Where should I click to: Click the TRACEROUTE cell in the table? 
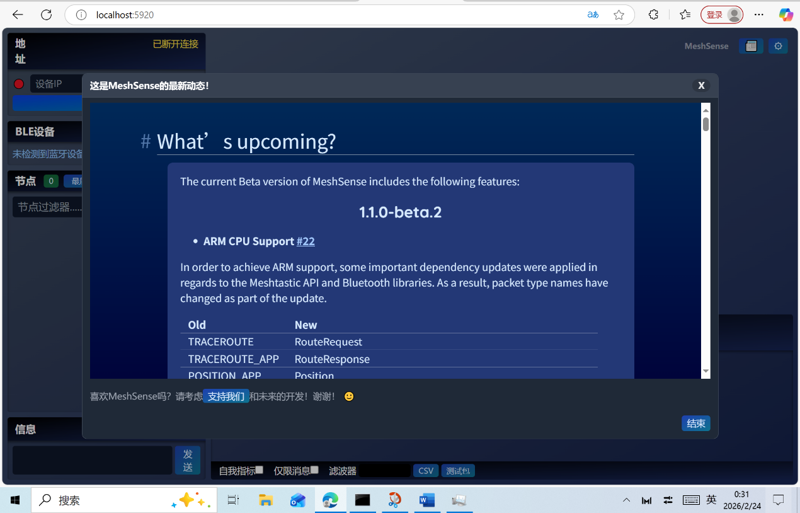221,342
